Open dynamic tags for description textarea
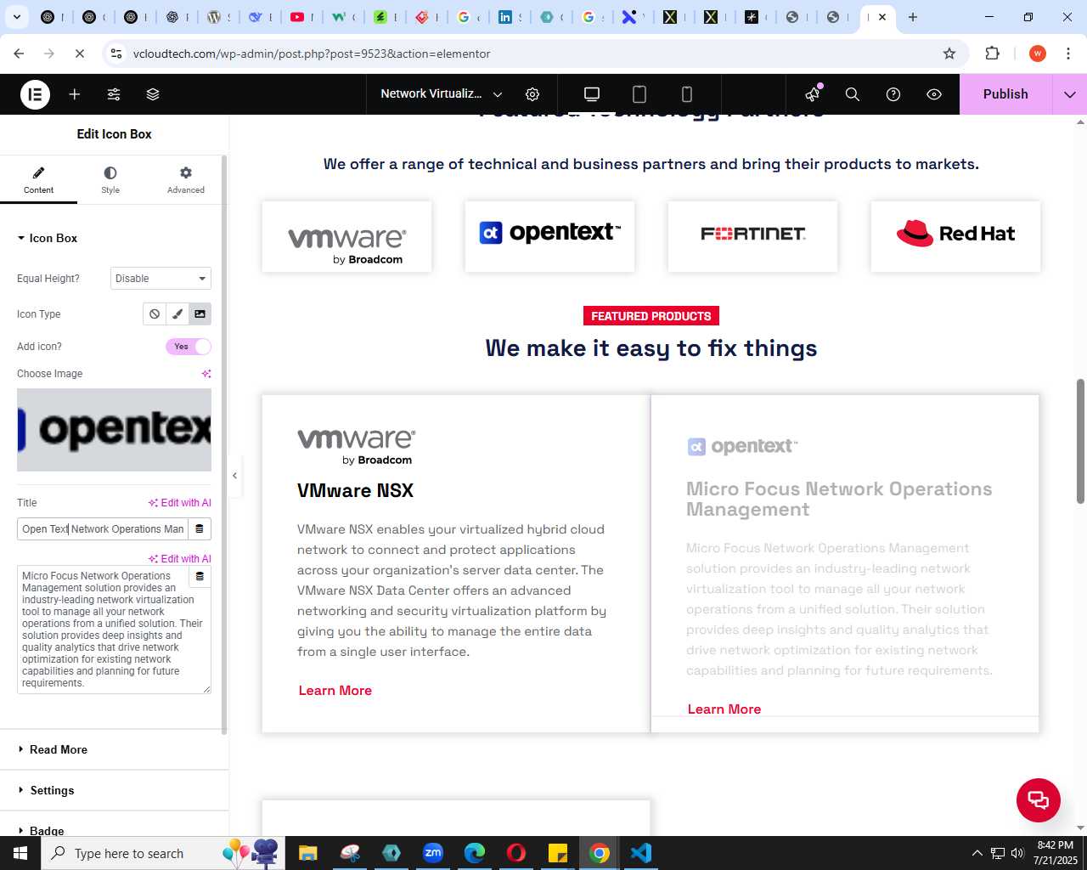 click(200, 576)
